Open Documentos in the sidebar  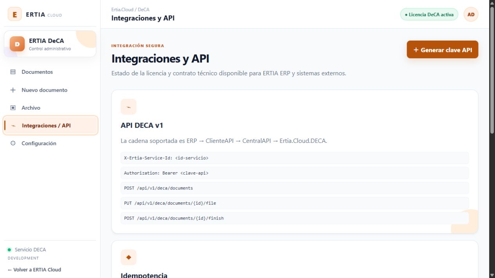point(50,72)
